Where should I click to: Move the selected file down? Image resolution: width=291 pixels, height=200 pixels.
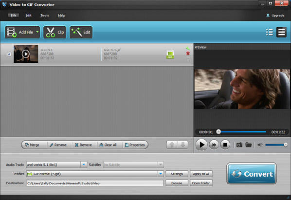click(x=182, y=145)
